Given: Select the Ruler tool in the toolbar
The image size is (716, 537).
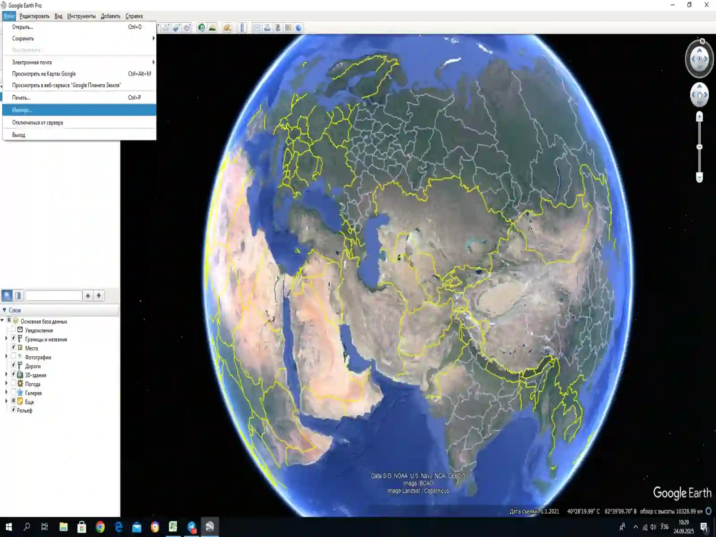Looking at the screenshot, I should (242, 28).
